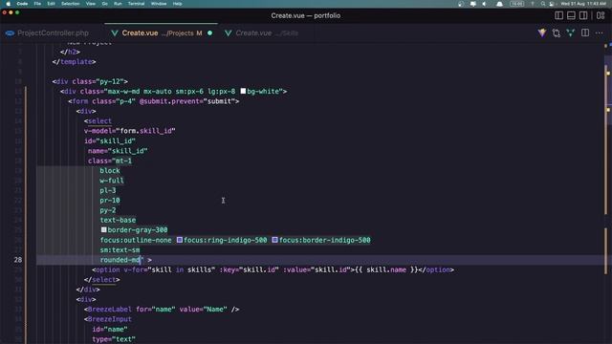This screenshot has height=344, width=612.
Task: Click the Volar Vue extension icon in editor toolbar
Action: 542,33
